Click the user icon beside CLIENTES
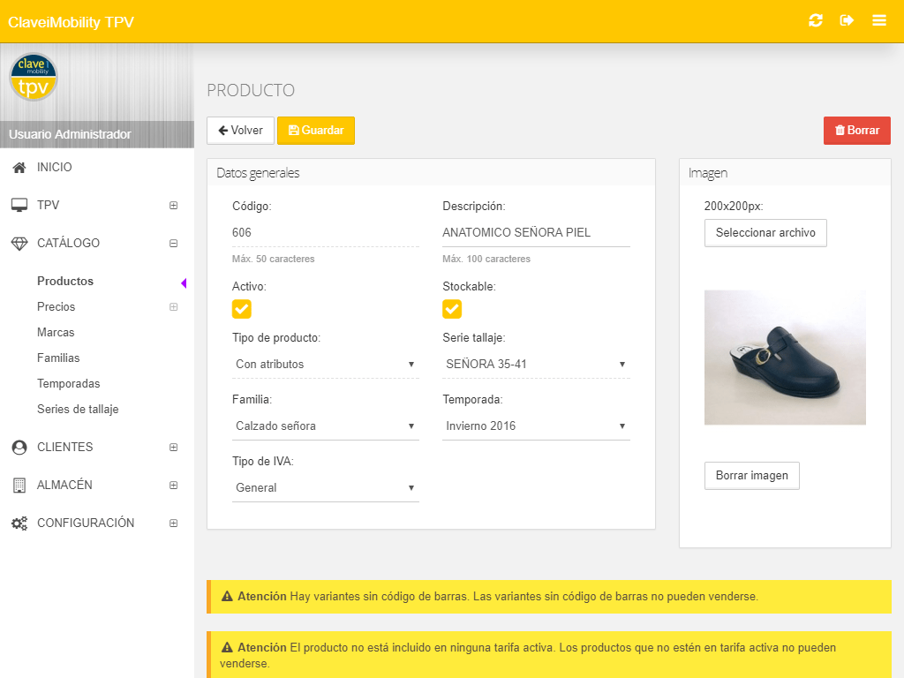 point(19,448)
